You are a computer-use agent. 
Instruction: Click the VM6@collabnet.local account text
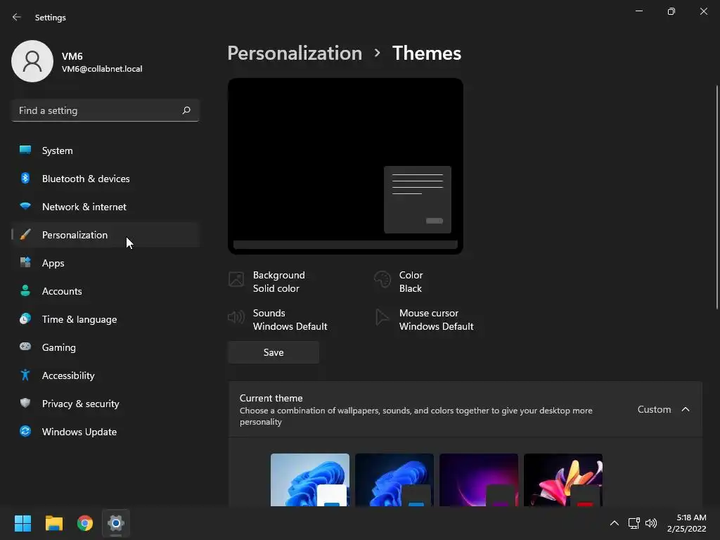pos(102,69)
